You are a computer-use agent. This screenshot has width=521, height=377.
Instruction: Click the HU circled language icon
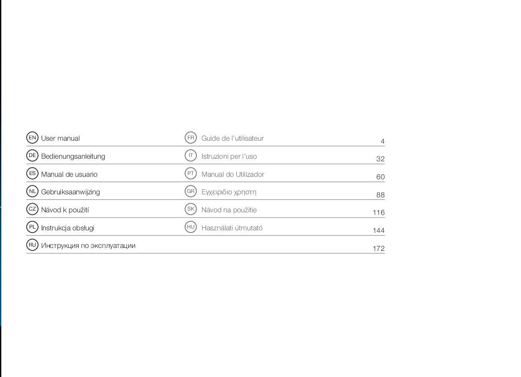coord(191,227)
